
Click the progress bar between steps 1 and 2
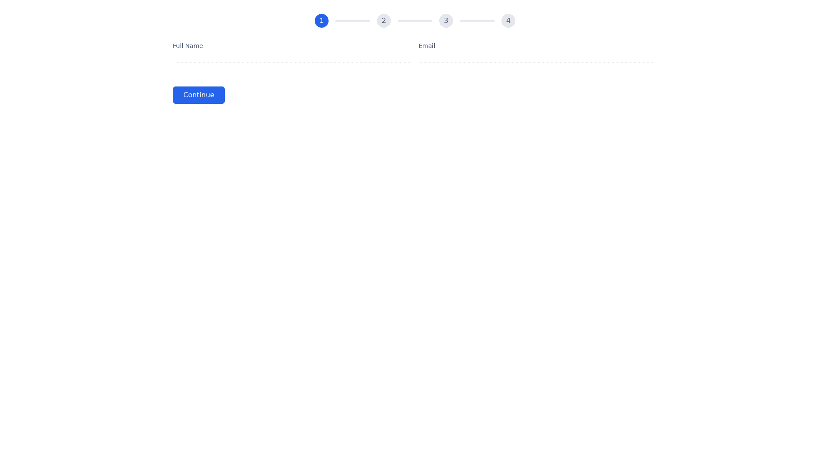pyautogui.click(x=353, y=21)
